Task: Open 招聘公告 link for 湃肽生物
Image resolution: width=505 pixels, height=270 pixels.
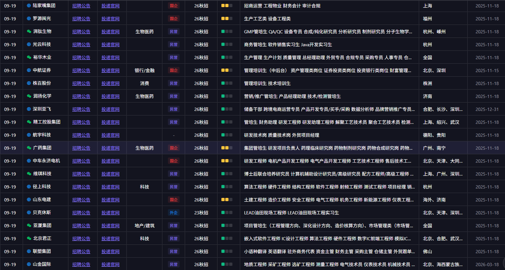Action: (x=81, y=32)
